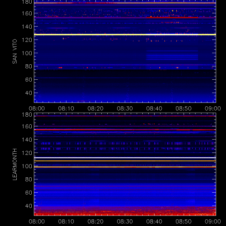
Task: Pick the 40 frequency label on LEARMONTH plot
Action: point(29,206)
